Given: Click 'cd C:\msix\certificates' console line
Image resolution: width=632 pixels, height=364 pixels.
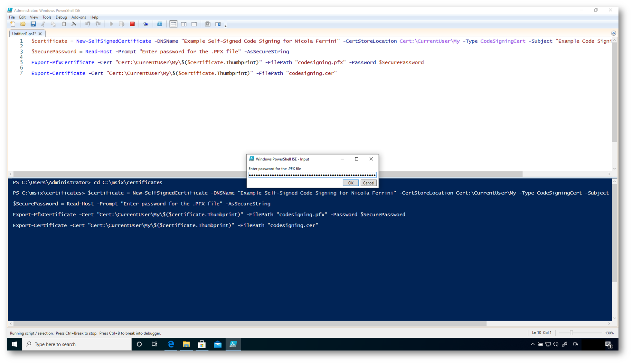Looking at the screenshot, I should coord(128,182).
